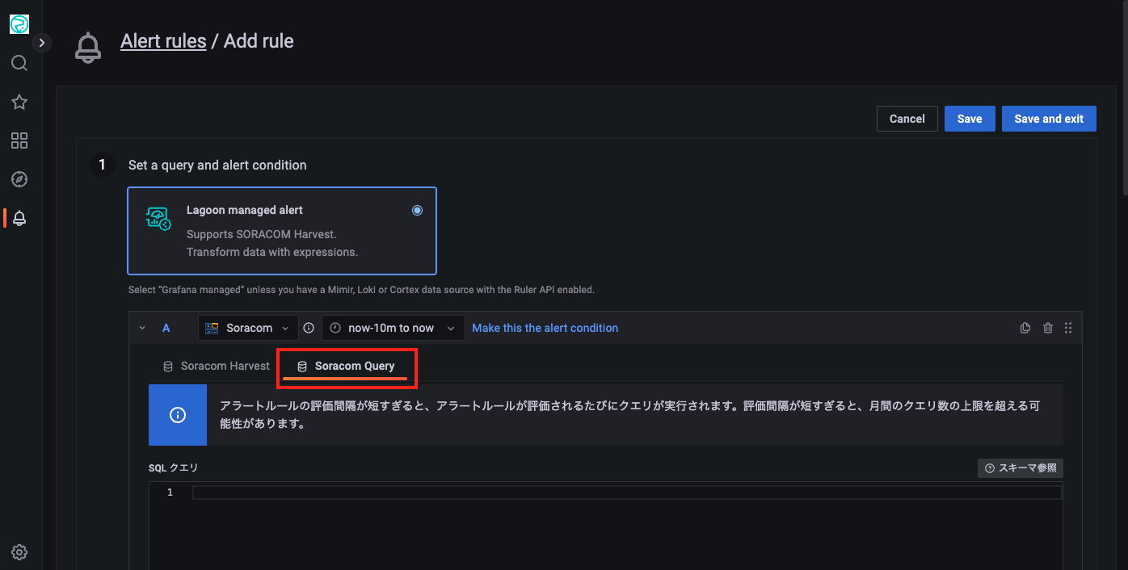Open the Soracom data source dropdown
Image resolution: width=1128 pixels, height=570 pixels.
pyautogui.click(x=248, y=328)
